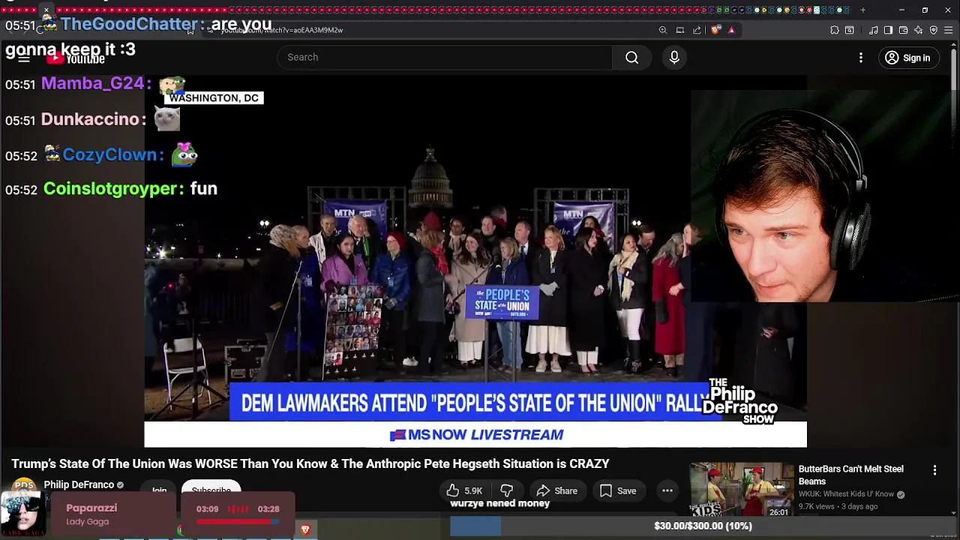Open a new browser tab with plus button

(862, 10)
